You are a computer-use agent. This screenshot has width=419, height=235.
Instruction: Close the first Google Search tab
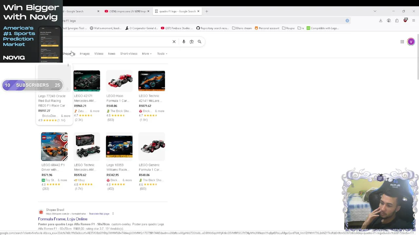click(98, 11)
